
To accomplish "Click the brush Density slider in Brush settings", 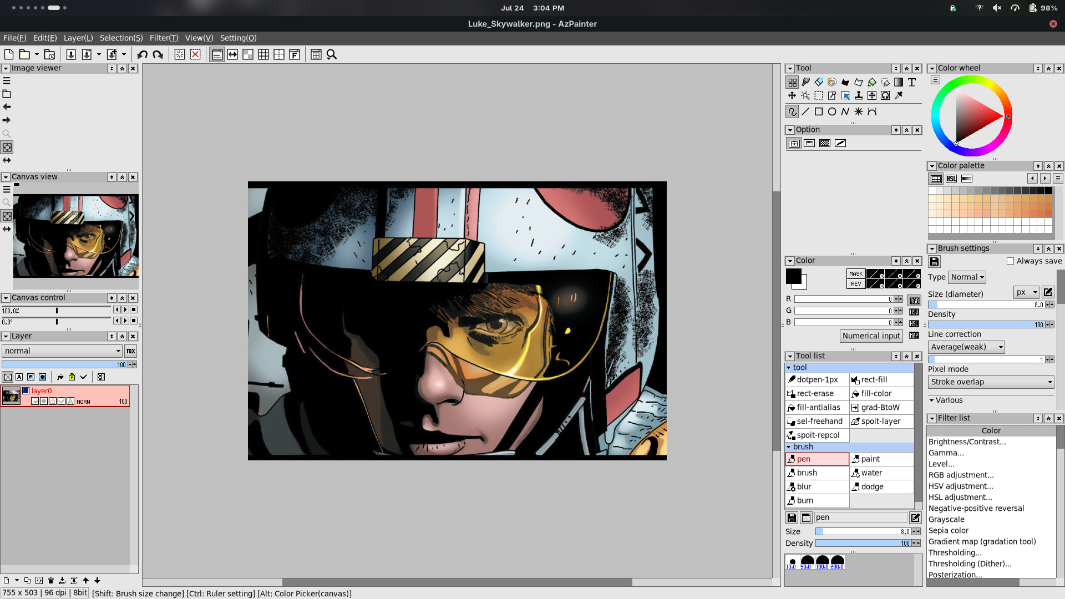I will click(x=987, y=325).
